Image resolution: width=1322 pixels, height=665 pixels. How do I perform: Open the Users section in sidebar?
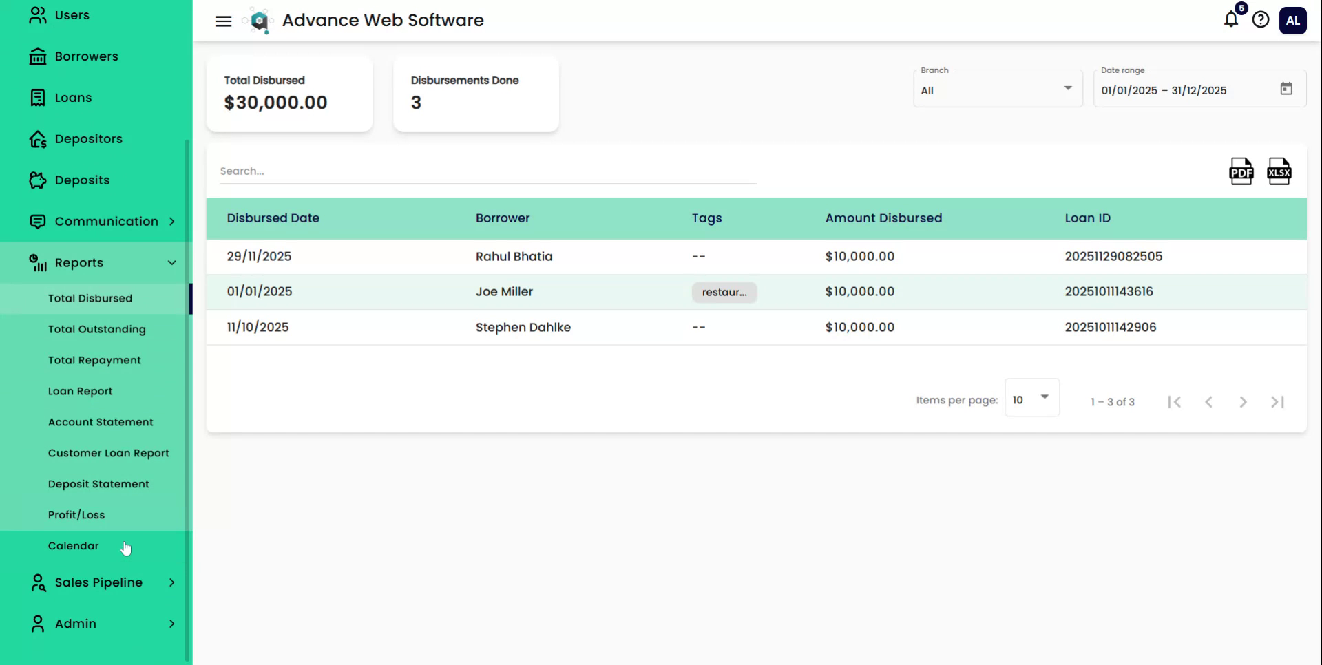click(x=38, y=14)
